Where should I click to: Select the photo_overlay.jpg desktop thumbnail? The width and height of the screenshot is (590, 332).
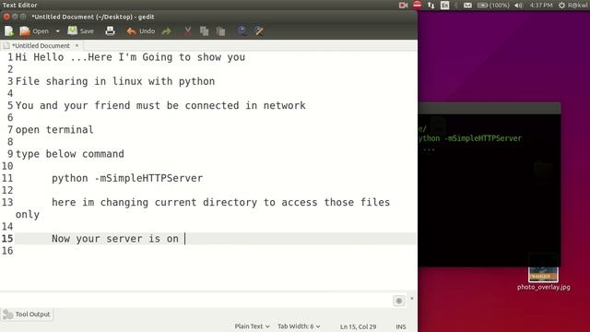(x=543, y=274)
